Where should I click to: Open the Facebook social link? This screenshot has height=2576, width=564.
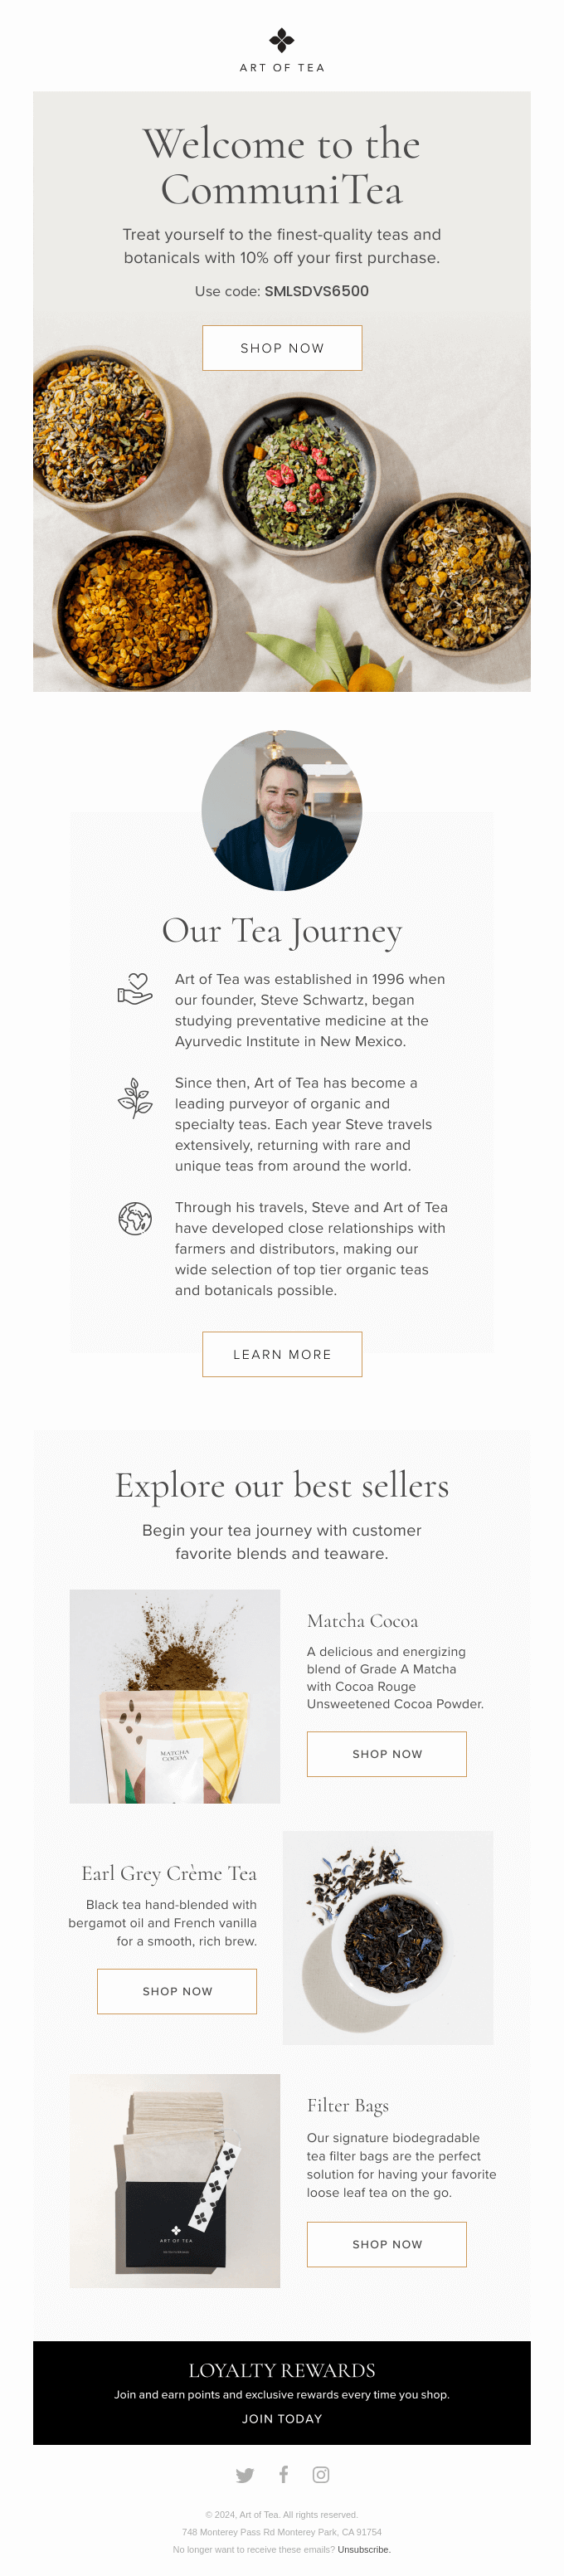pos(284,2473)
